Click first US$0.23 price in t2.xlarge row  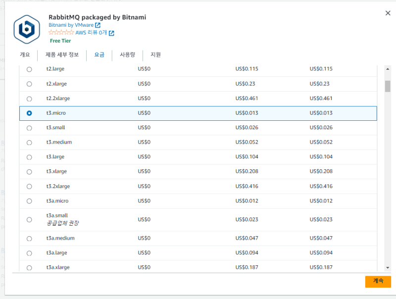coord(245,84)
